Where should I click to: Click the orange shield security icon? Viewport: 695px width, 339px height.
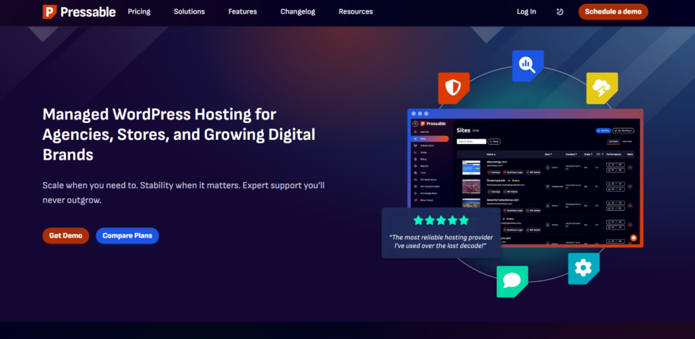[454, 88]
